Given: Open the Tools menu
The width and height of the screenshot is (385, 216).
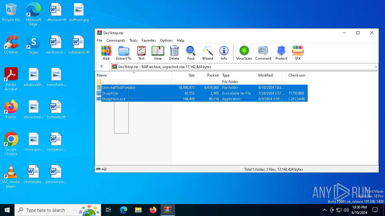Looking at the screenshot, I should tap(133, 40).
